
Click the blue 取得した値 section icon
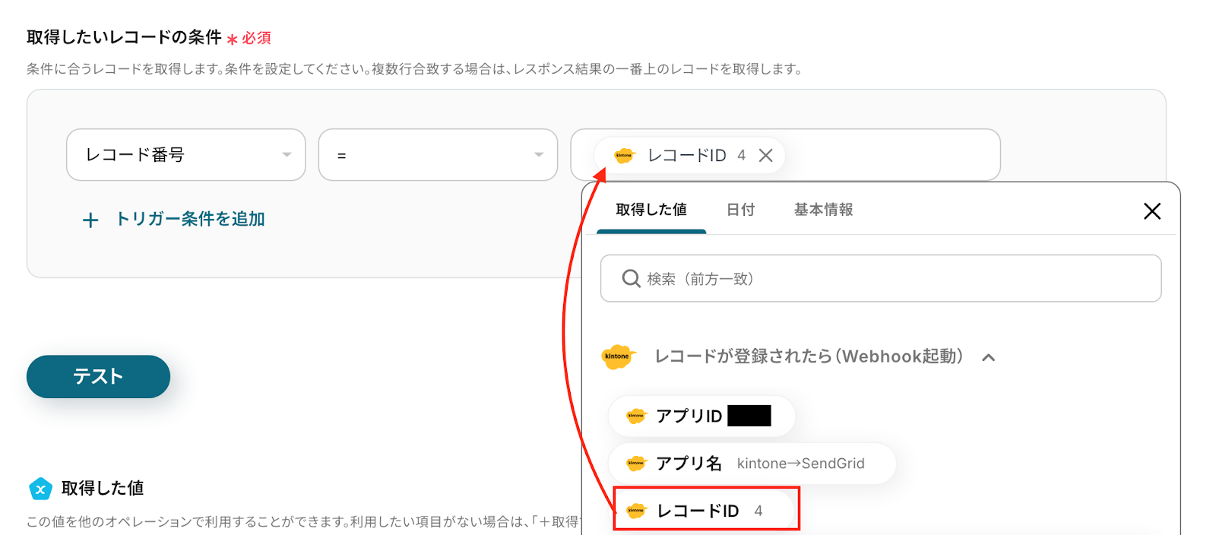[x=40, y=489]
